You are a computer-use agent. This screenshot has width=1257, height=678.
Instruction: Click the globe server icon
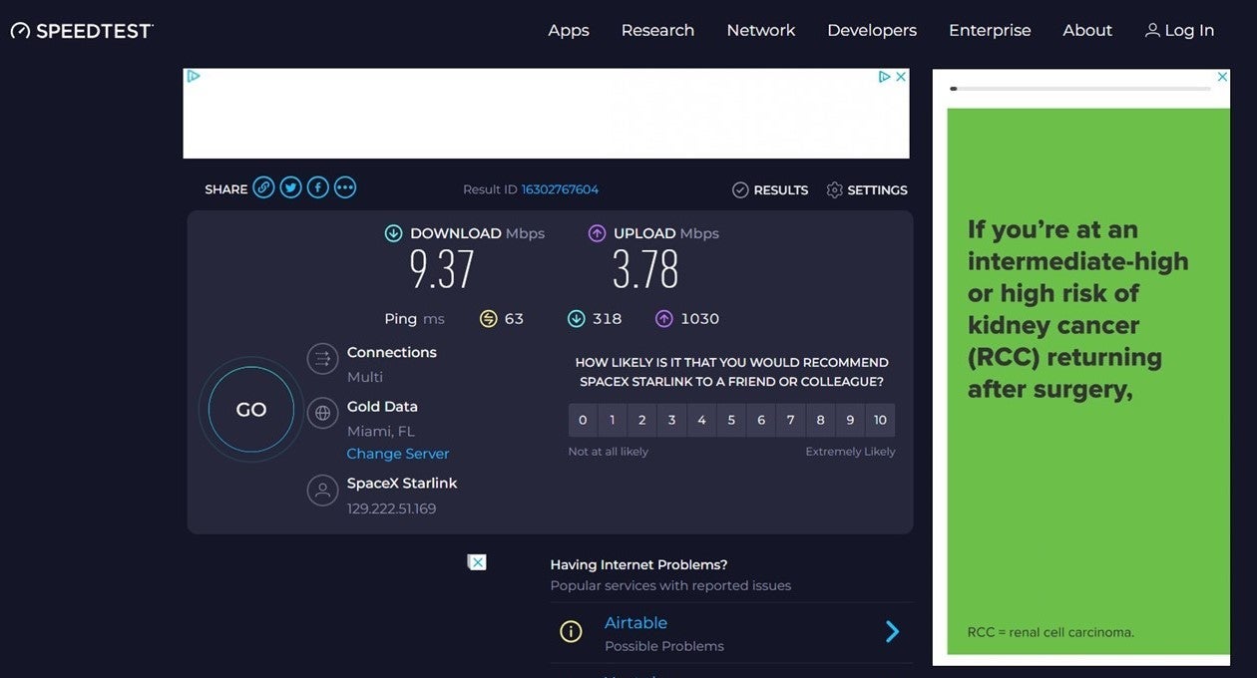click(322, 413)
